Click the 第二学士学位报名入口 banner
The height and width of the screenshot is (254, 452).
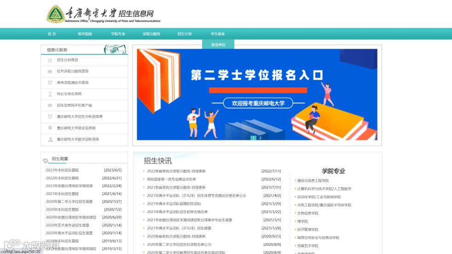pos(257,95)
